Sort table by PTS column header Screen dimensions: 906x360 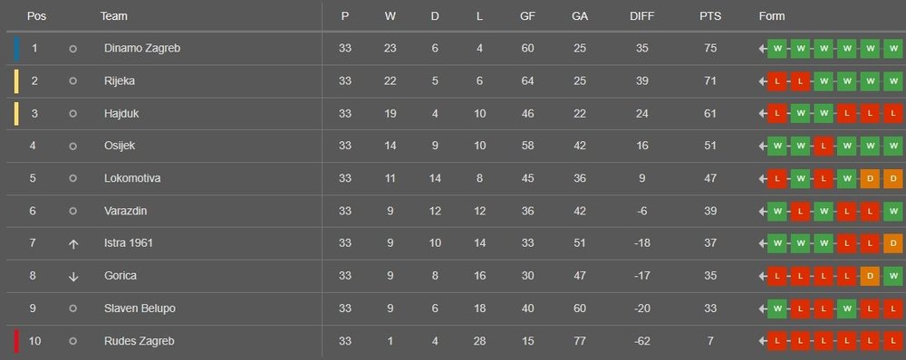tap(710, 16)
